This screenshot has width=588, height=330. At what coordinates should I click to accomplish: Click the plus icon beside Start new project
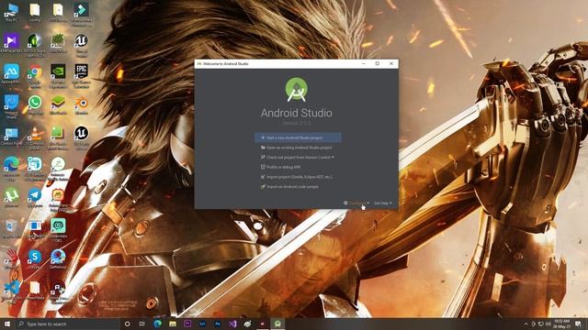(x=263, y=137)
